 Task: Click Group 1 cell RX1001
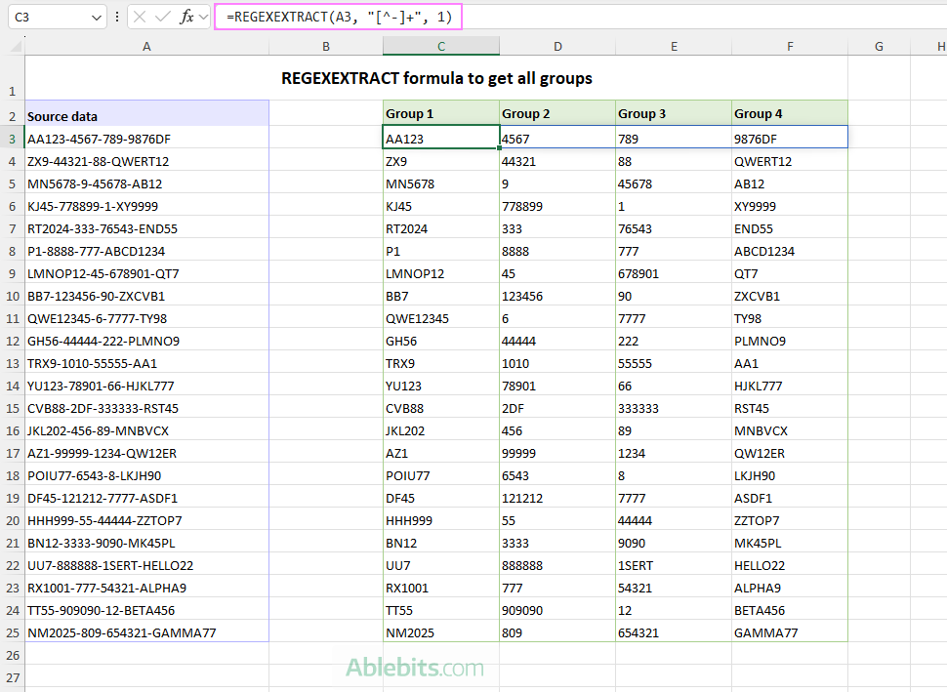click(441, 588)
